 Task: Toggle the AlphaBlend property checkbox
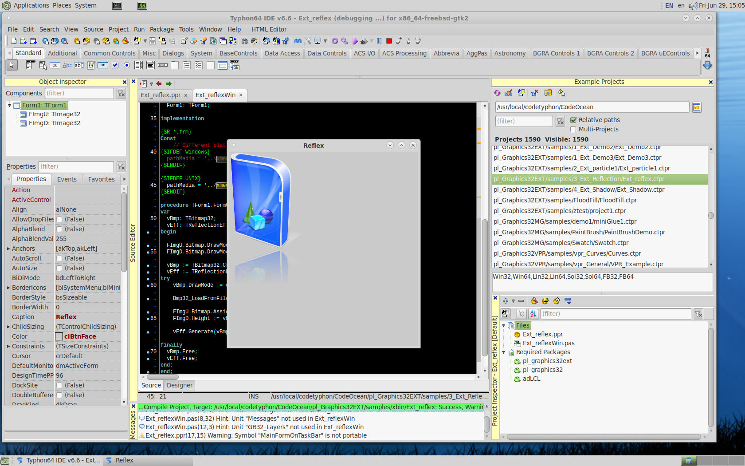point(59,229)
